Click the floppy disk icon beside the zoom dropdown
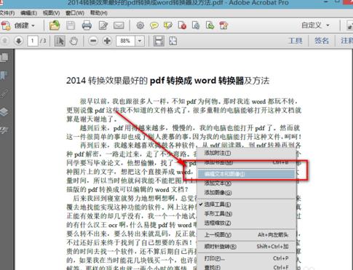353x270 pixels. pyautogui.click(x=159, y=41)
